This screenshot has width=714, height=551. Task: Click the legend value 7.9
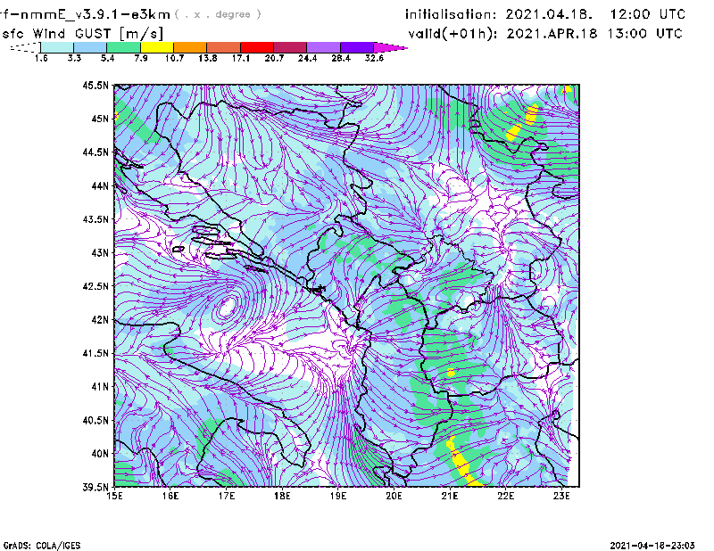pyautogui.click(x=141, y=58)
